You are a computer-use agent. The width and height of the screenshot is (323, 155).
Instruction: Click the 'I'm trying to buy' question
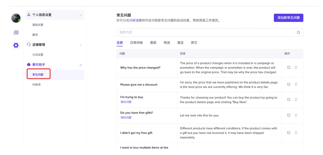[132, 97]
